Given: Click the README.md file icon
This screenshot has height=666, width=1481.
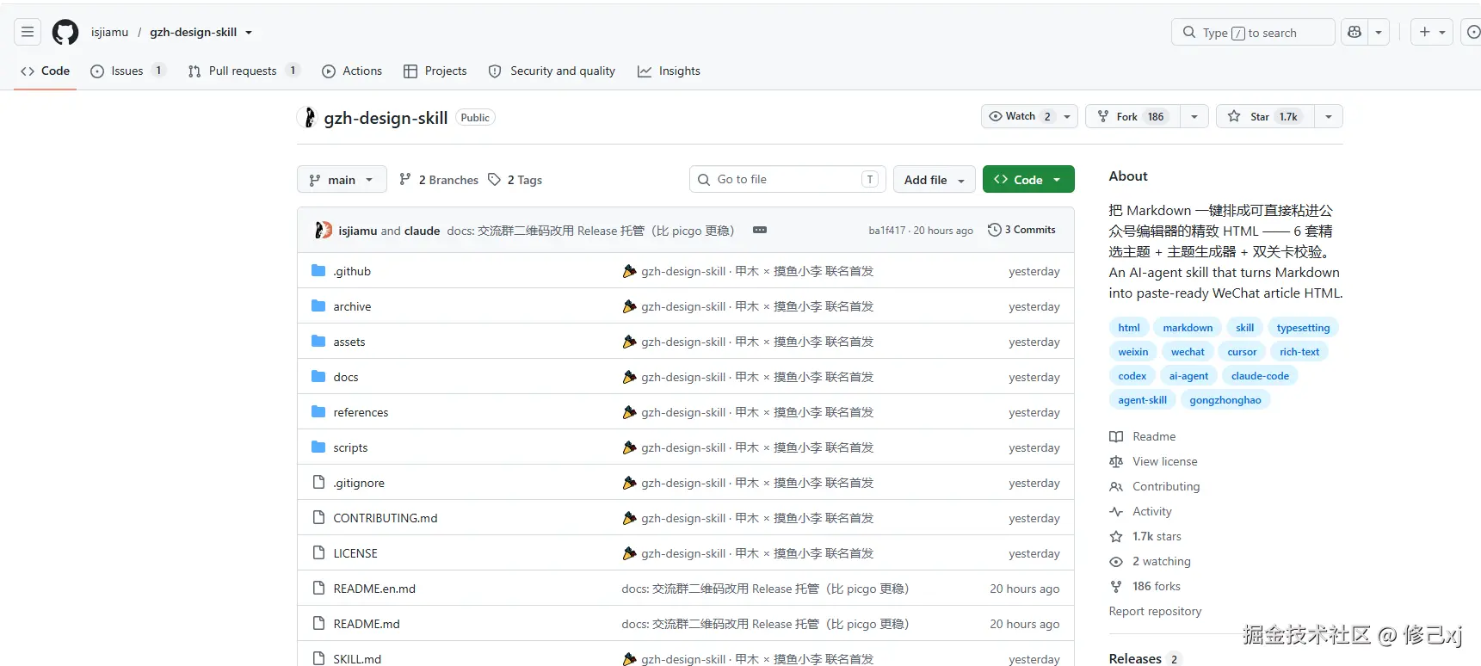Looking at the screenshot, I should (318, 624).
